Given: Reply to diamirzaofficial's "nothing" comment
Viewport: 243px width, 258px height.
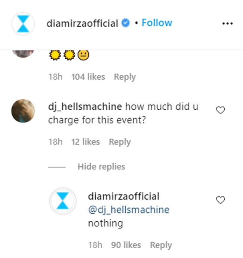Looking at the screenshot, I should click(x=161, y=245).
